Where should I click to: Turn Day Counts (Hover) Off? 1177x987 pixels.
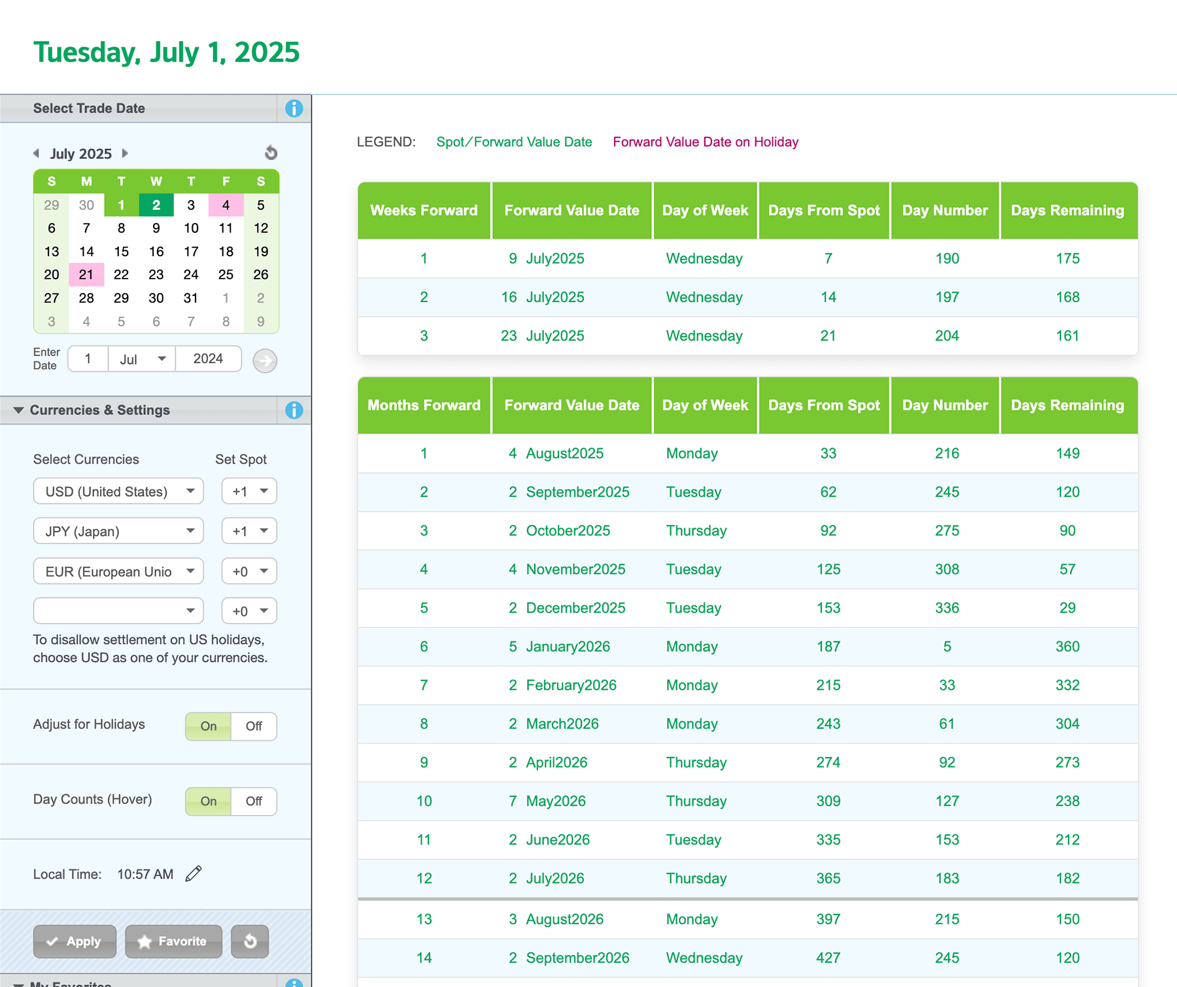click(x=254, y=801)
